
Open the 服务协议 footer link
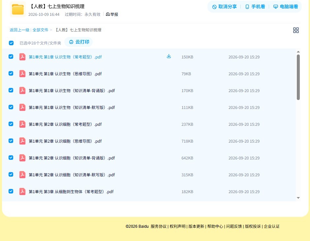pyautogui.click(x=159, y=226)
